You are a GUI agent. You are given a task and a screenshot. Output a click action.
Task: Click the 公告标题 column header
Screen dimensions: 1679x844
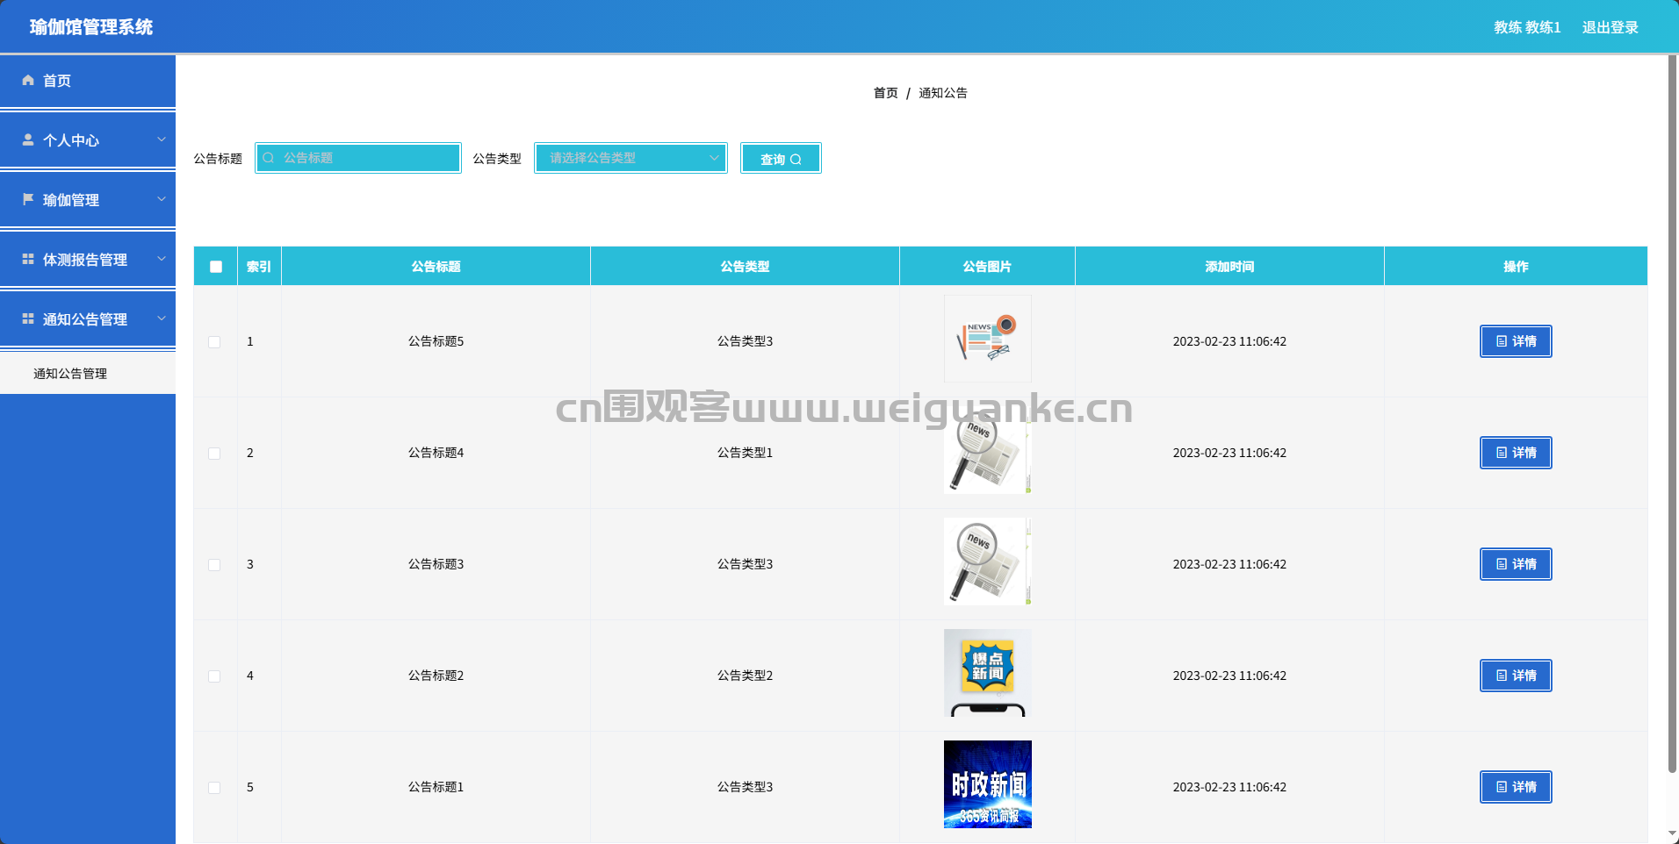click(x=436, y=267)
